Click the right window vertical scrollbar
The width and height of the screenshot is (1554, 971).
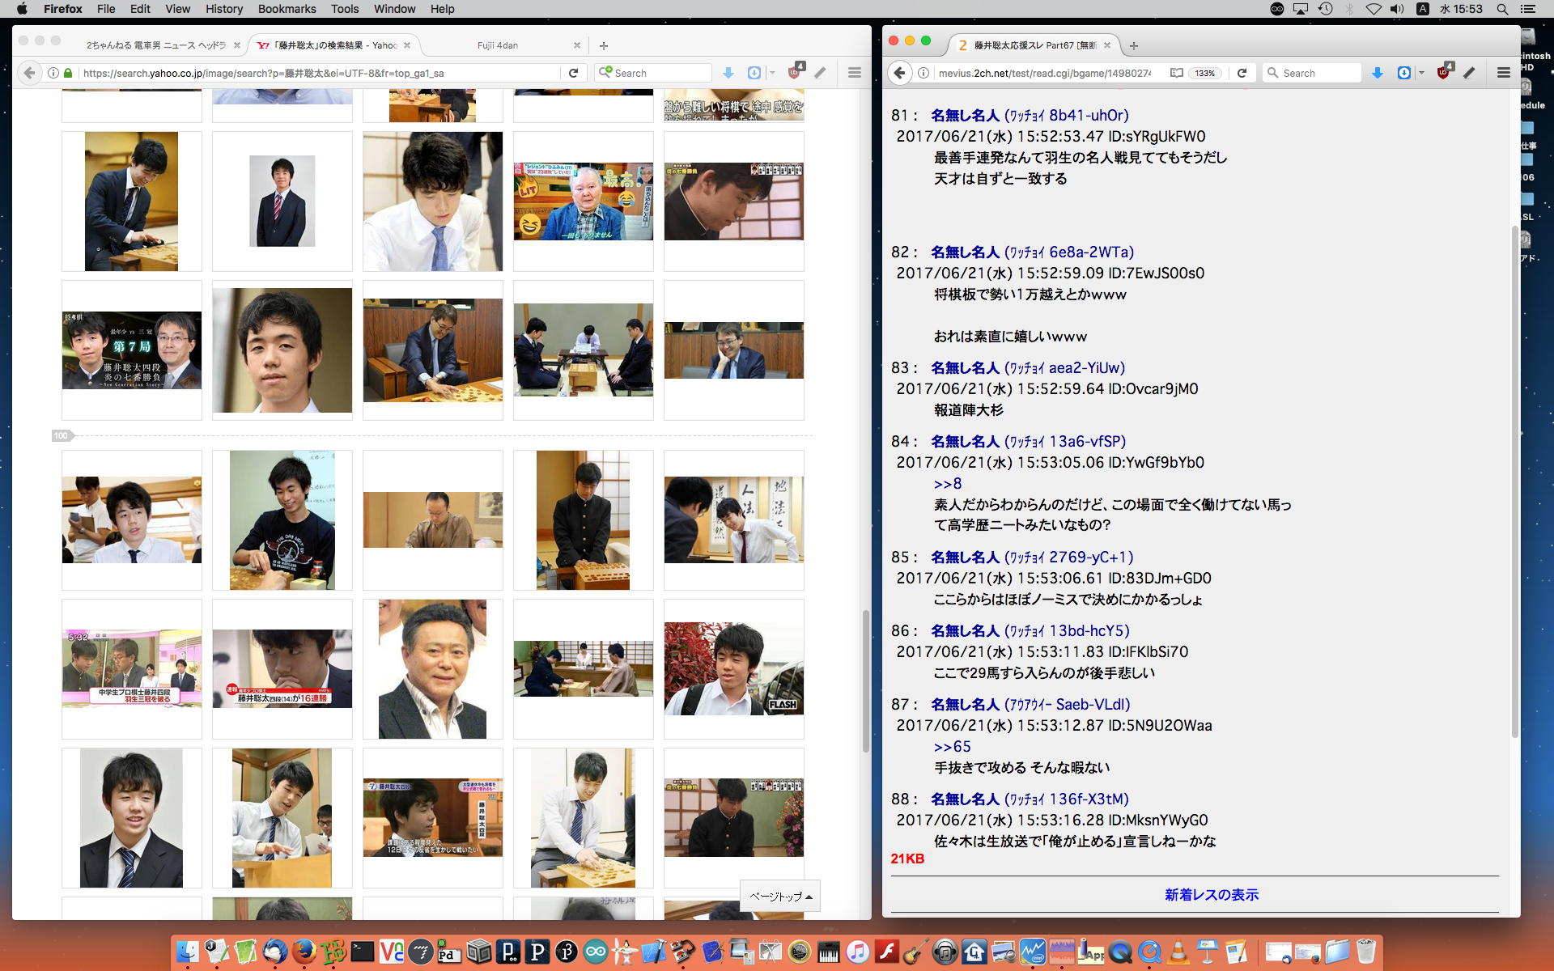click(1514, 485)
